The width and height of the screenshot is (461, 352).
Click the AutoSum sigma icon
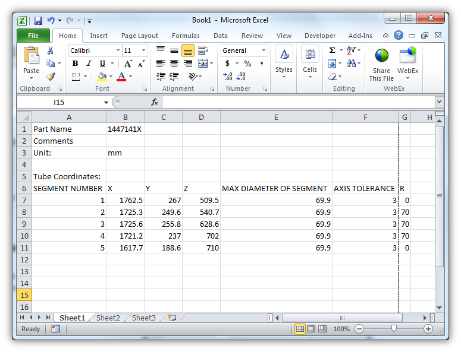[332, 51]
